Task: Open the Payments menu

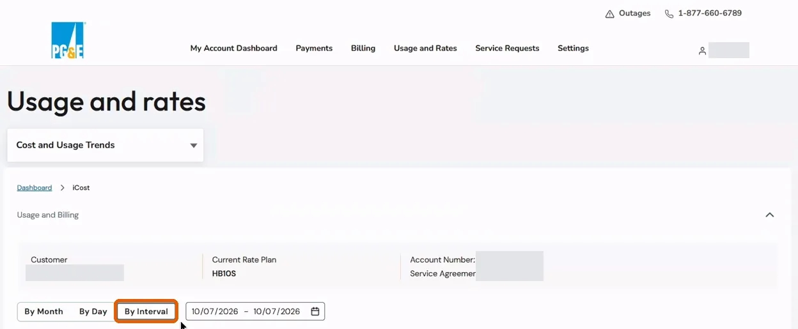Action: [x=314, y=49]
